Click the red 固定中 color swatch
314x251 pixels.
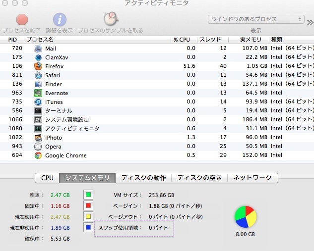[x=88, y=206]
